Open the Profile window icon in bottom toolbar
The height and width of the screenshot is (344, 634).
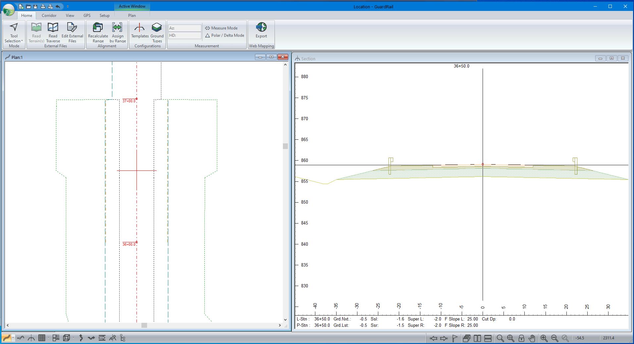coord(21,338)
